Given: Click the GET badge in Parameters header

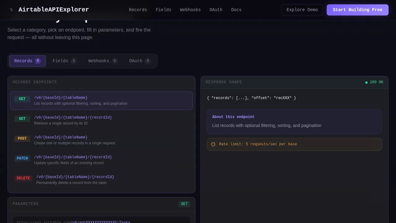Looking at the screenshot, I should (x=184, y=204).
